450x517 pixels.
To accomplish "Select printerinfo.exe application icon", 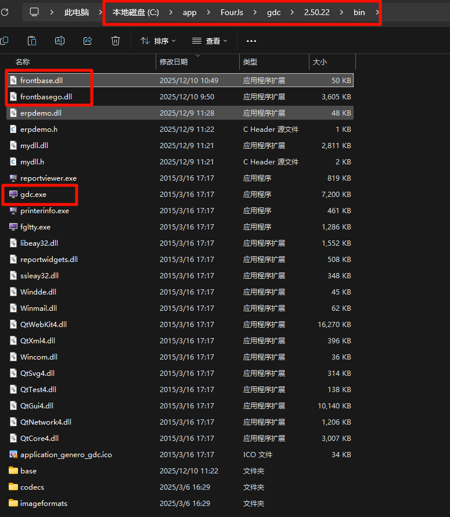I will pos(13,210).
